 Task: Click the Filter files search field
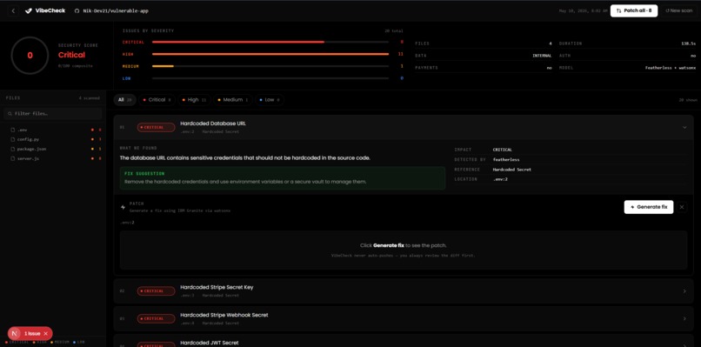click(x=53, y=114)
